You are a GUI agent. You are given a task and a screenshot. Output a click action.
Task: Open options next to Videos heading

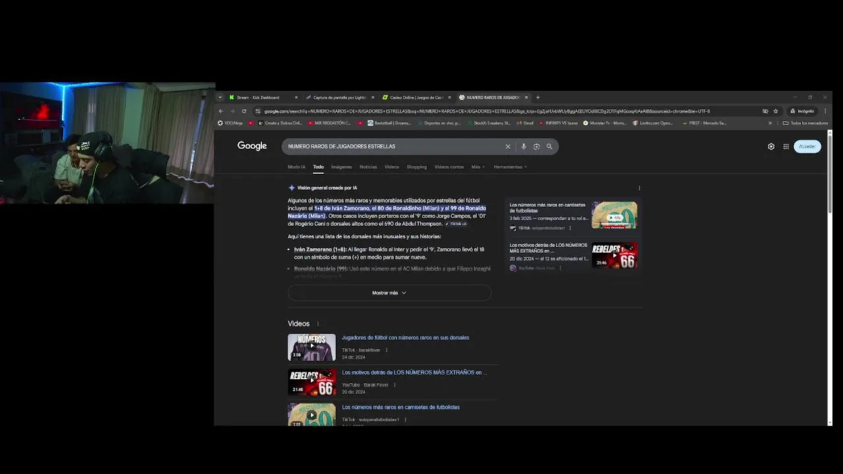318,324
